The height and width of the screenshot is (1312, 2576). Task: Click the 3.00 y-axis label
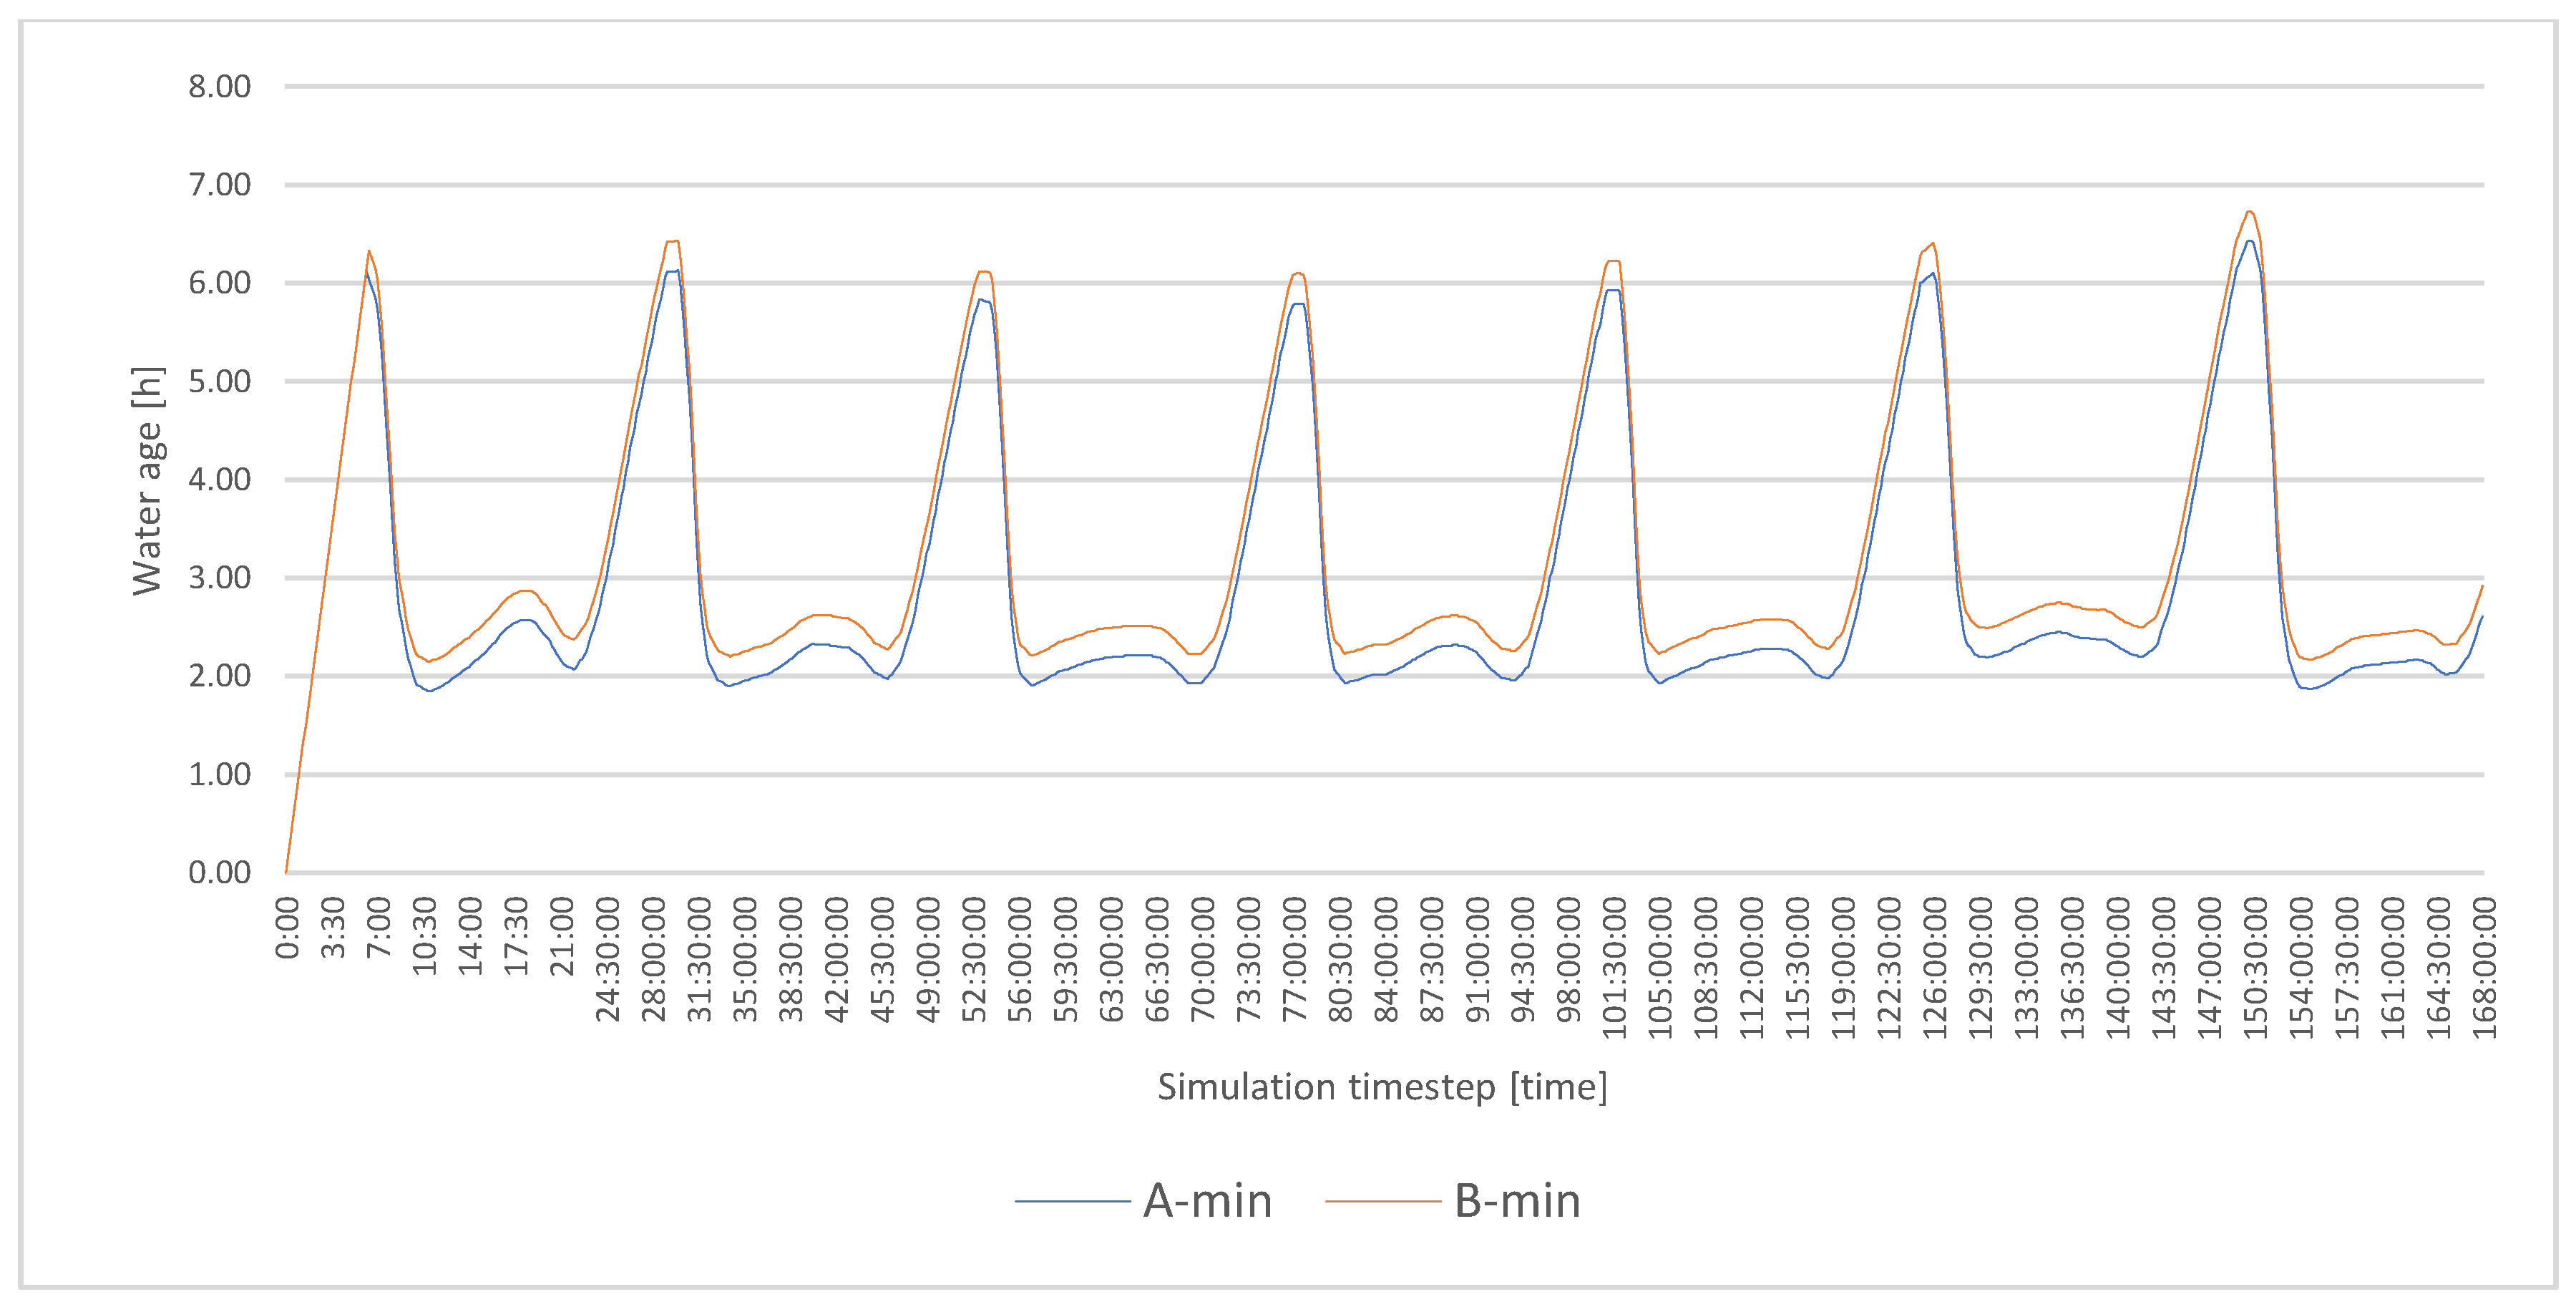tap(219, 578)
